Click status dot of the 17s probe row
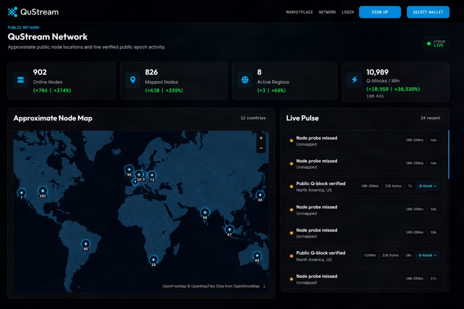 (x=291, y=279)
